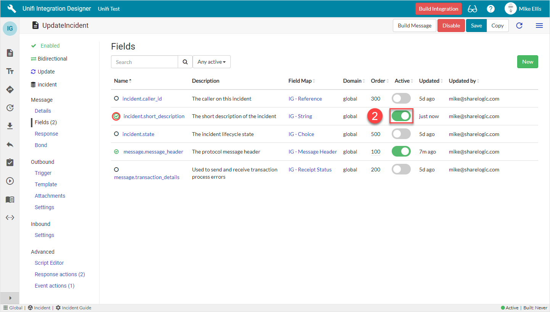Enable the incident.state Active toggle

pos(401,134)
